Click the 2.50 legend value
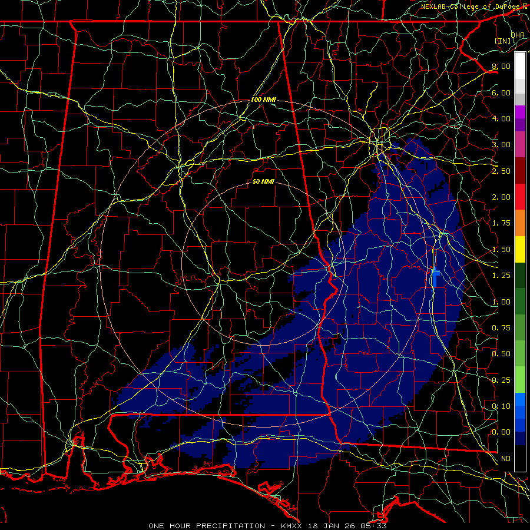 click(501, 171)
